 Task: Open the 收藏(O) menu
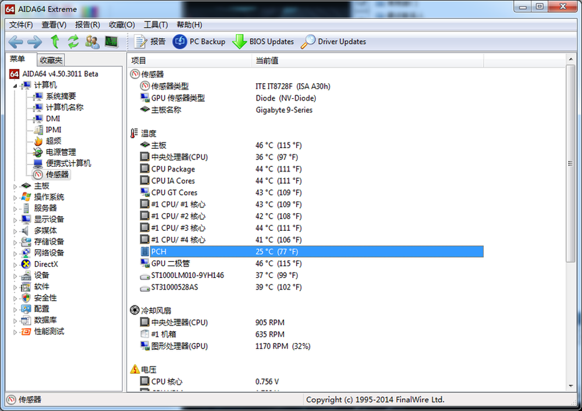(x=122, y=25)
